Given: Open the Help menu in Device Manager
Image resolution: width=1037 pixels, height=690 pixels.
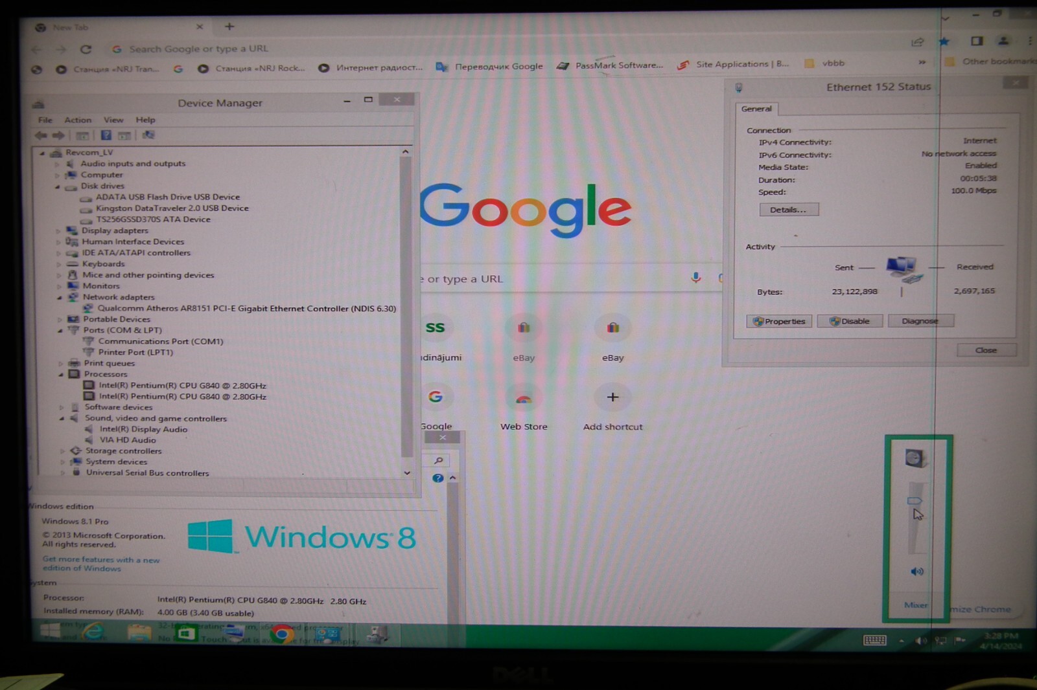Looking at the screenshot, I should (x=145, y=120).
